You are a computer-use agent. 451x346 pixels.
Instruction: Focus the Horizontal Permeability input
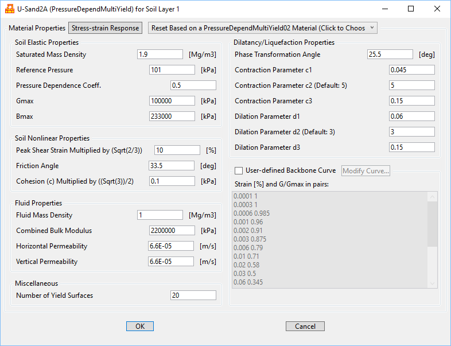click(x=172, y=246)
